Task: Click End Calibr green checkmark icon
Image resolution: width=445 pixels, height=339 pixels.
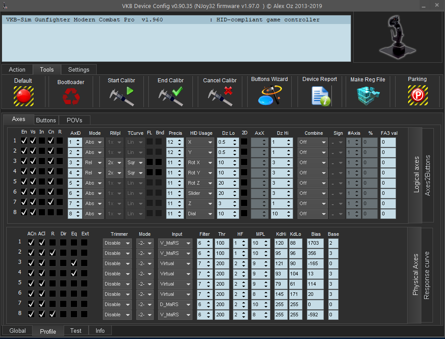Action: click(171, 96)
